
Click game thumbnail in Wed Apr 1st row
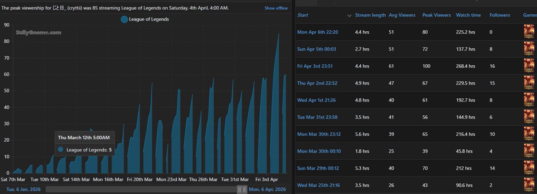click(530, 100)
